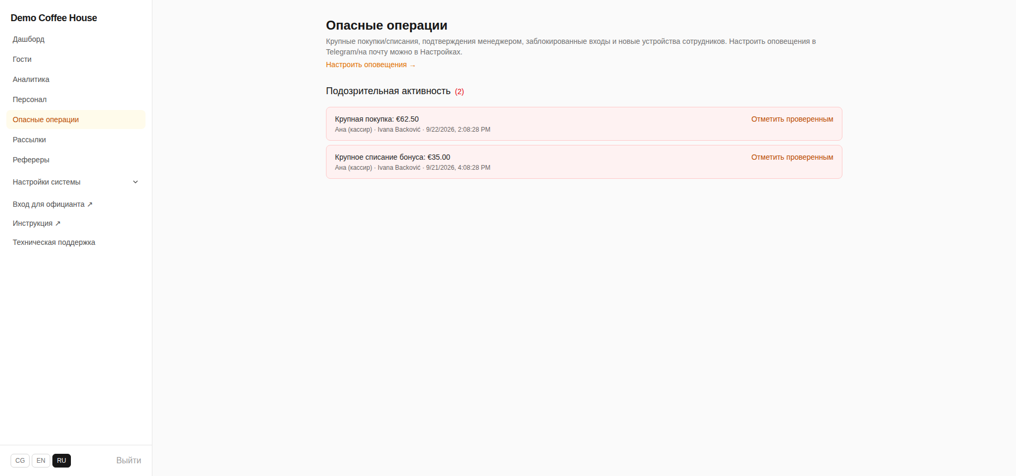The height and width of the screenshot is (476, 1016).
Task: Click Опасные операции page heading
Action: [386, 25]
